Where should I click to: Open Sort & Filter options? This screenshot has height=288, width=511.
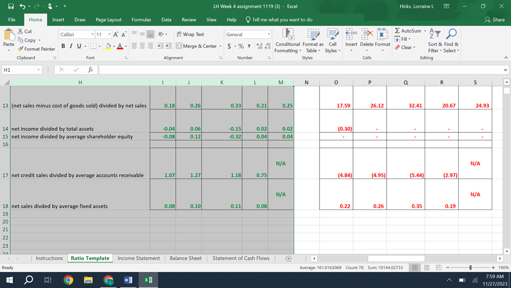pyautogui.click(x=435, y=41)
